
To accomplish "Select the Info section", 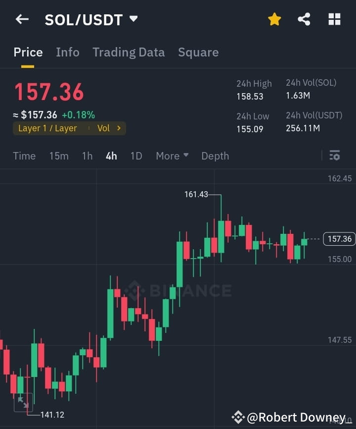I will point(68,52).
